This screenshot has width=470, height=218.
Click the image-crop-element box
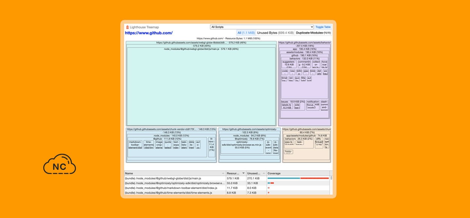pyautogui.click(x=159, y=145)
